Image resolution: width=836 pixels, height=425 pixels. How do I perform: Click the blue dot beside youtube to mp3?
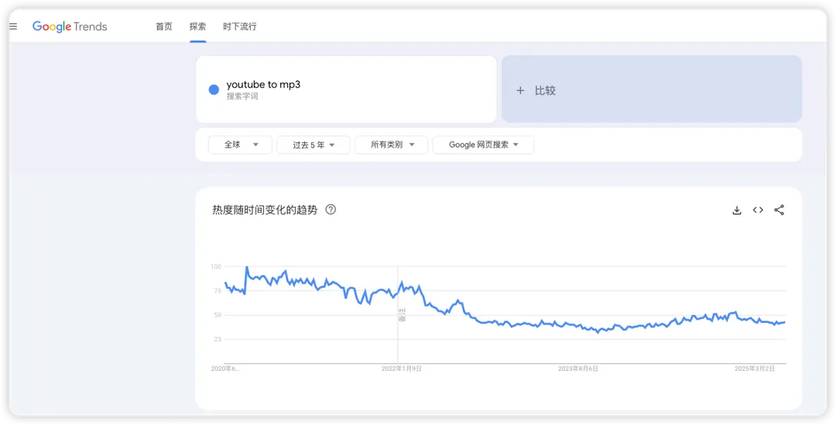[x=214, y=90]
